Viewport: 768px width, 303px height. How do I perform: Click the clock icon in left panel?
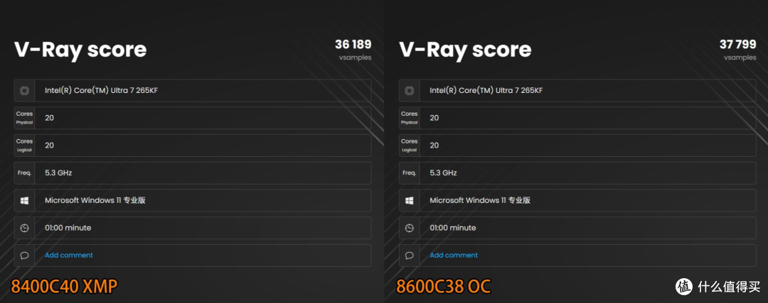click(24, 228)
